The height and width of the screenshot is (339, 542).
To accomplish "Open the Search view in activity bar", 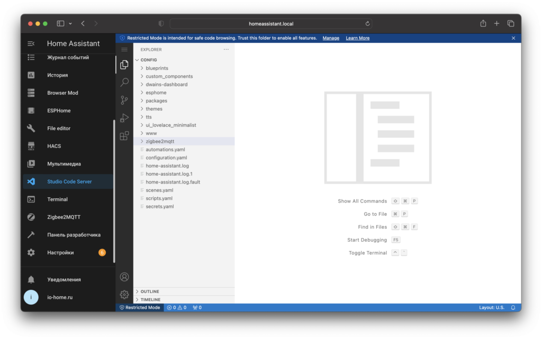I will pyautogui.click(x=124, y=82).
